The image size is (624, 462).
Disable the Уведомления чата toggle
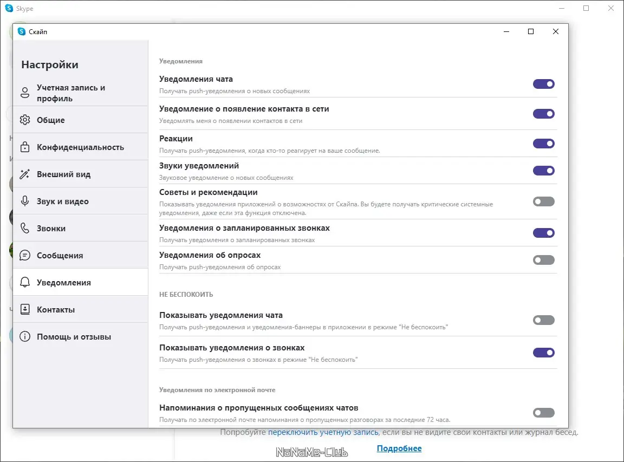544,84
